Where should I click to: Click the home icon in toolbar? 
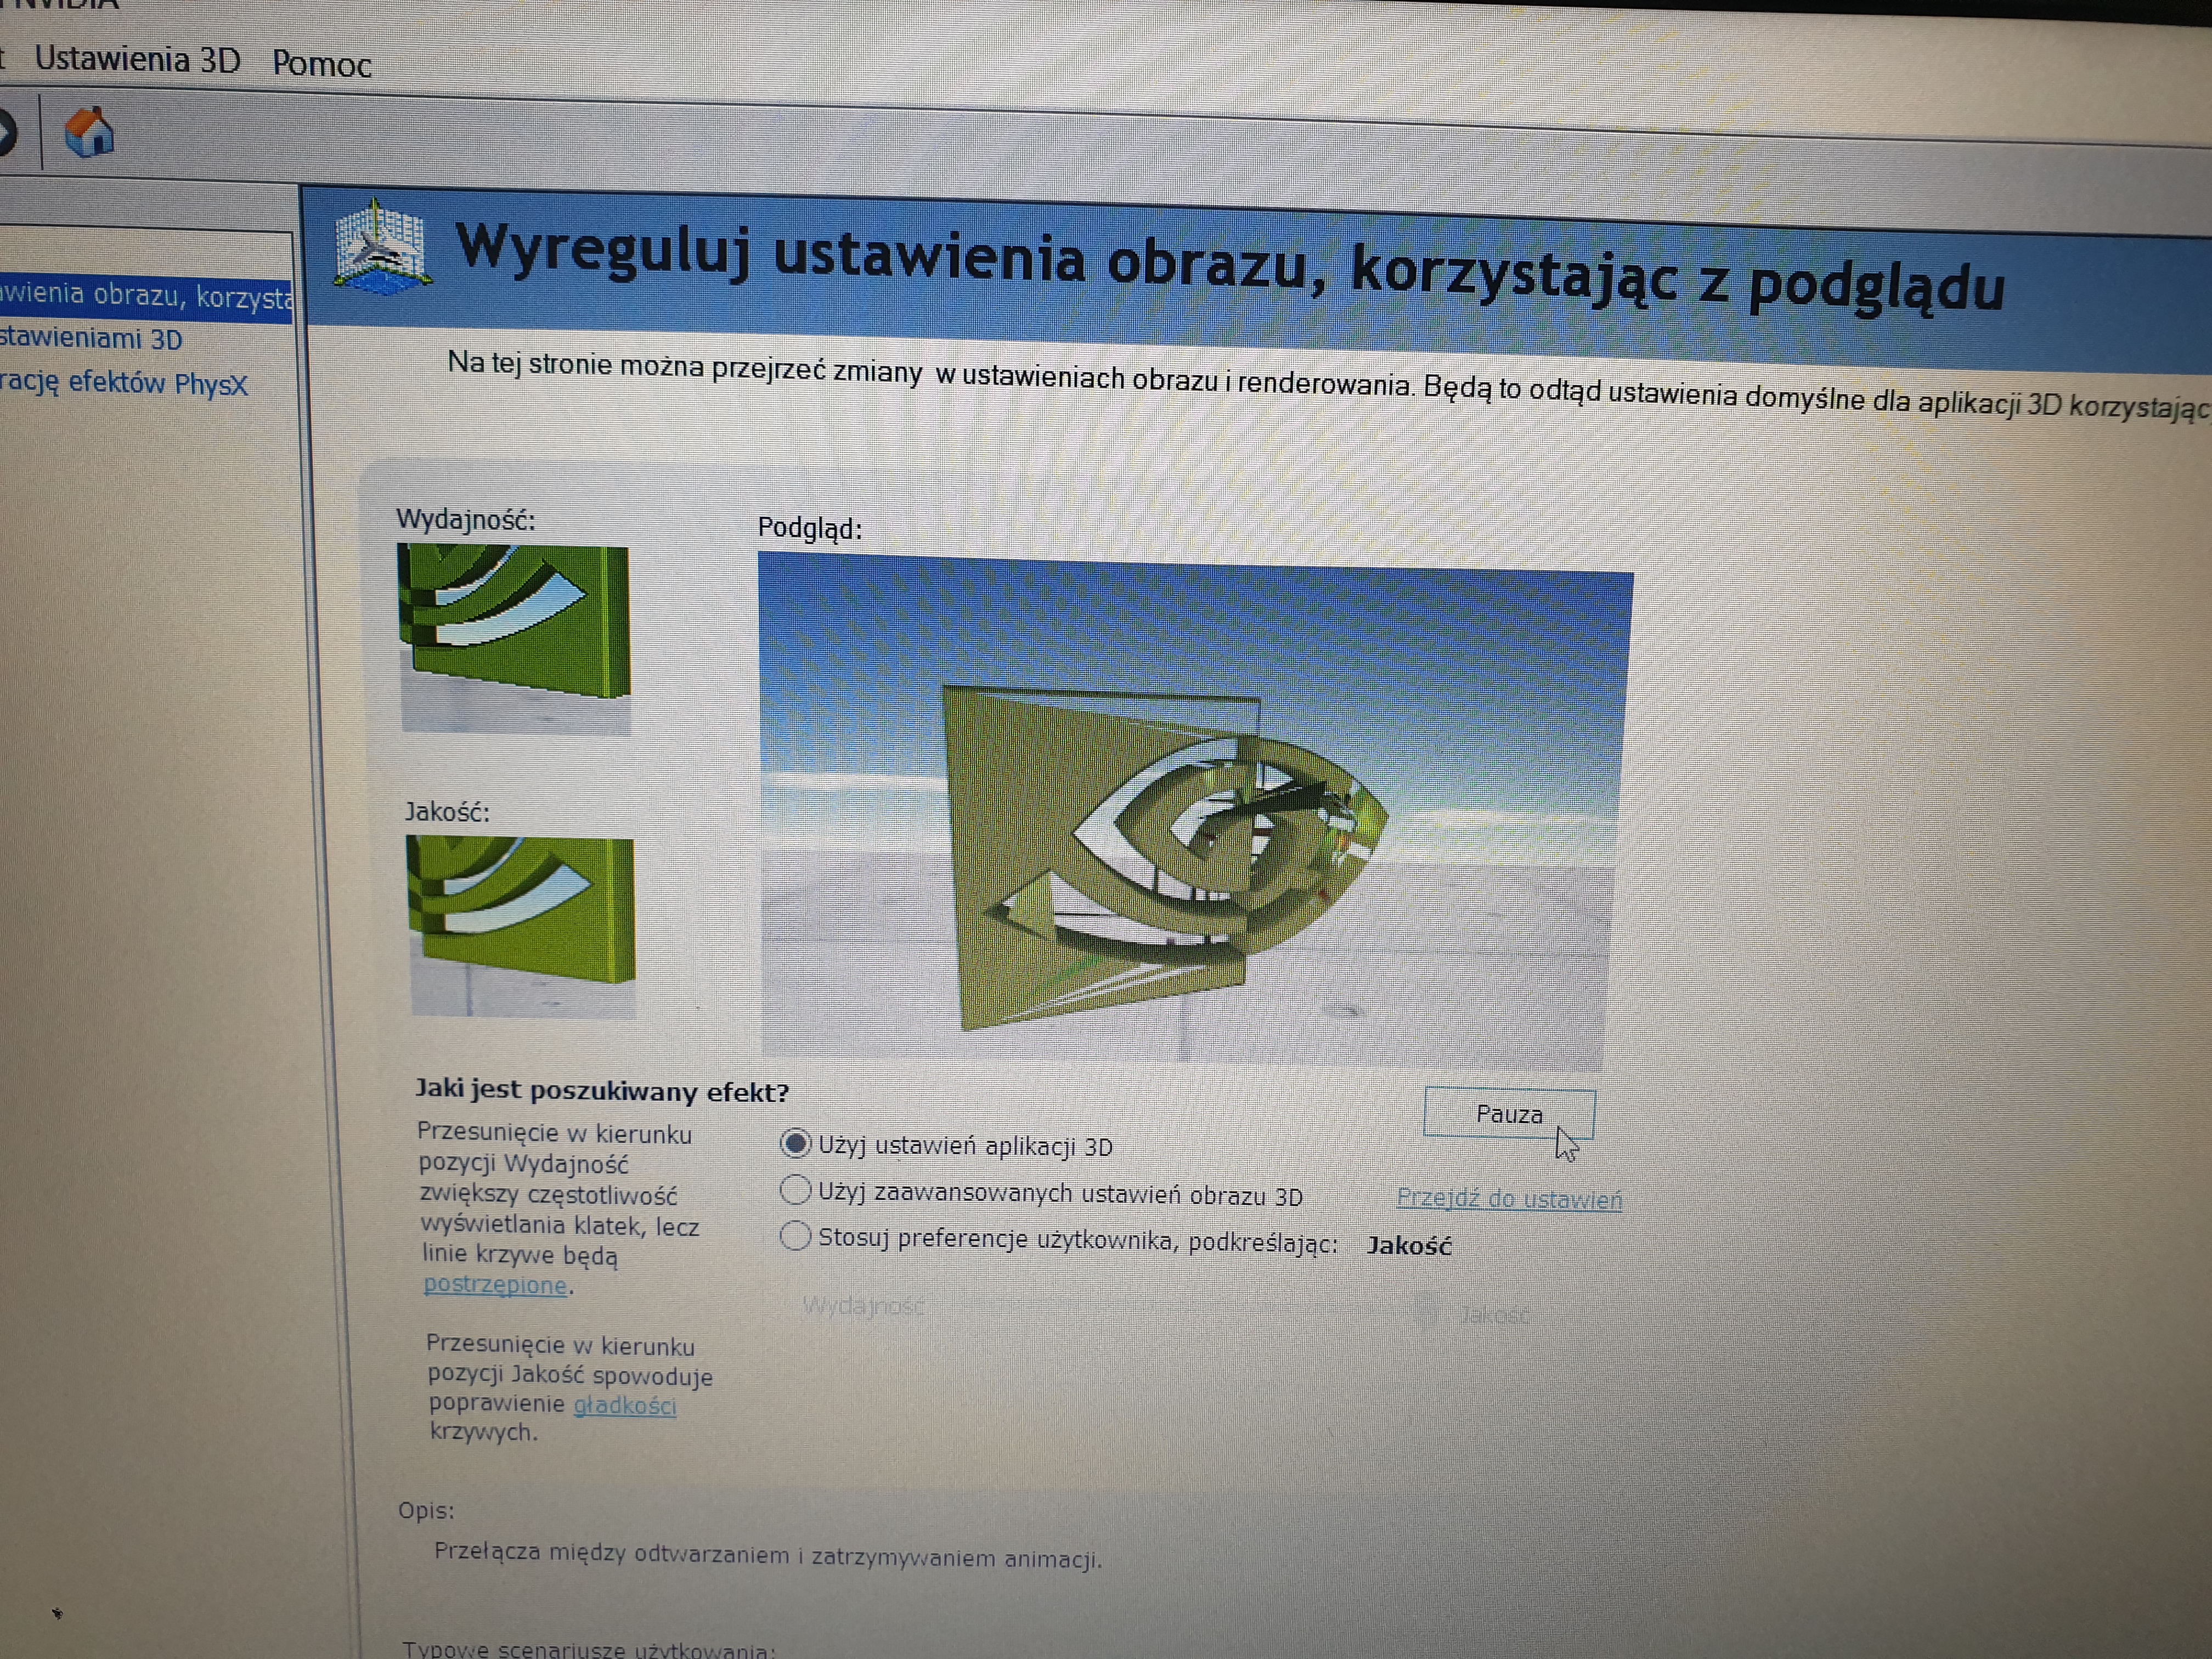pos(89,132)
